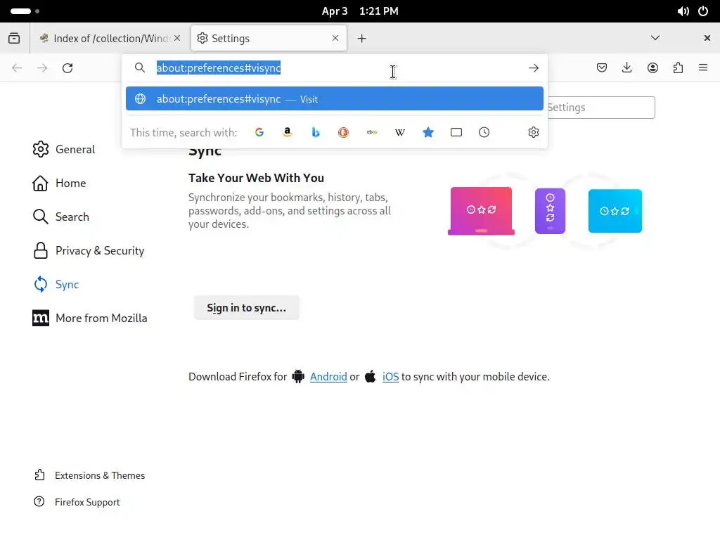Click the pink laptop sync illustration

[x=481, y=211]
